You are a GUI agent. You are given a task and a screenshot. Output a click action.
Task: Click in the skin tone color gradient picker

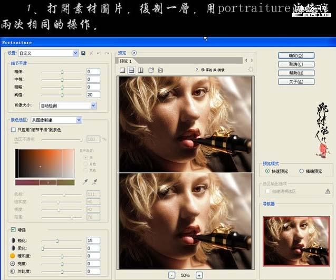[x=45, y=163]
